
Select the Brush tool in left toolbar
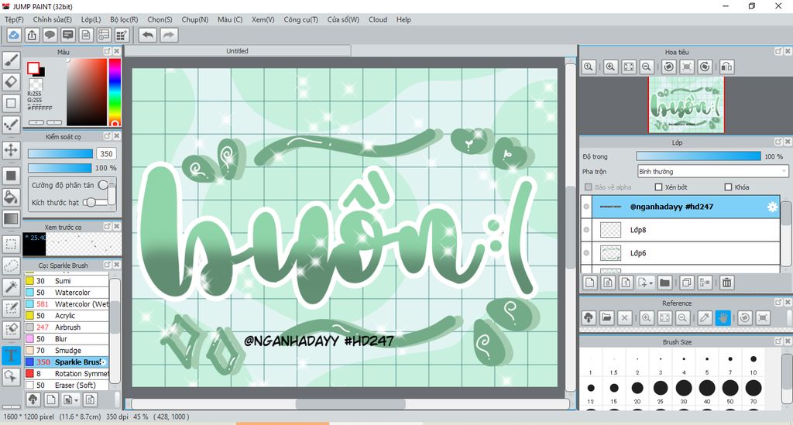click(11, 60)
